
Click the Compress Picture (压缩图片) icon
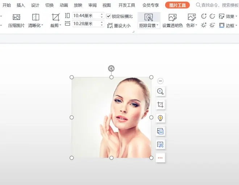[16, 17]
